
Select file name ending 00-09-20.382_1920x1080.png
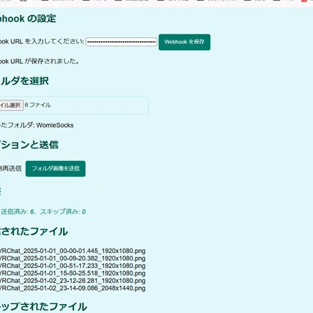click(x=73, y=258)
